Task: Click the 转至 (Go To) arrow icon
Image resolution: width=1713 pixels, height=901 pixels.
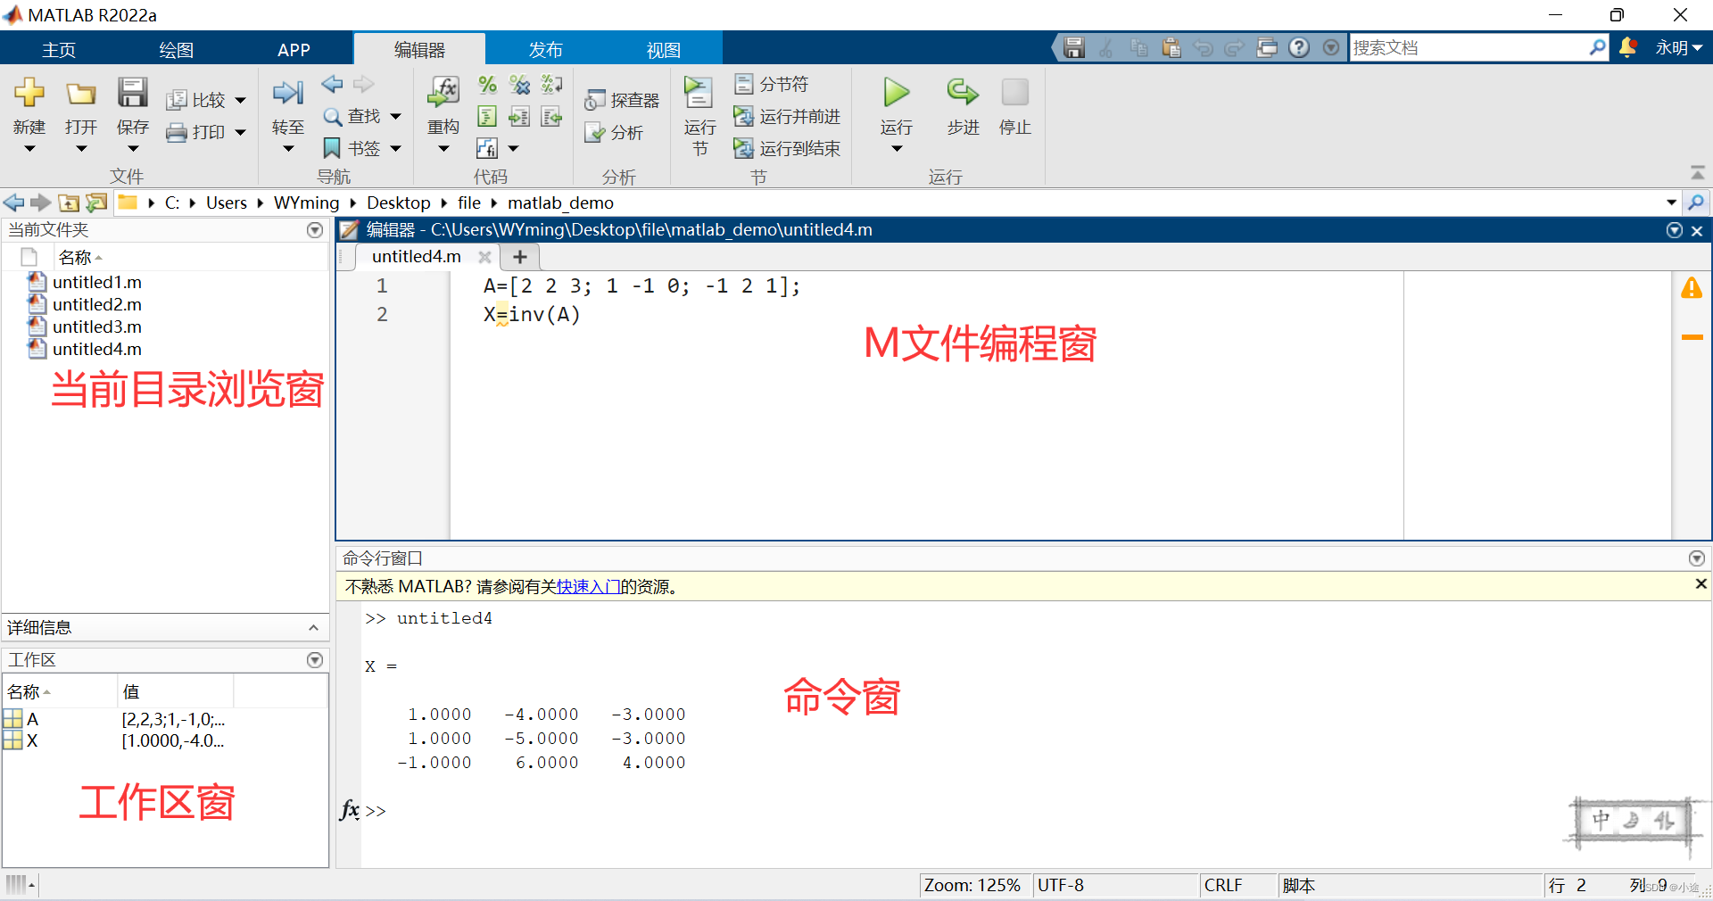Action: 288,92
